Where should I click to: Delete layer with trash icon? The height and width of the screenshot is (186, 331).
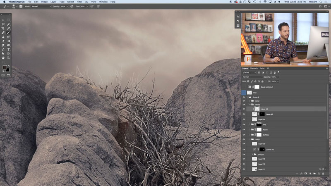[x=323, y=174]
